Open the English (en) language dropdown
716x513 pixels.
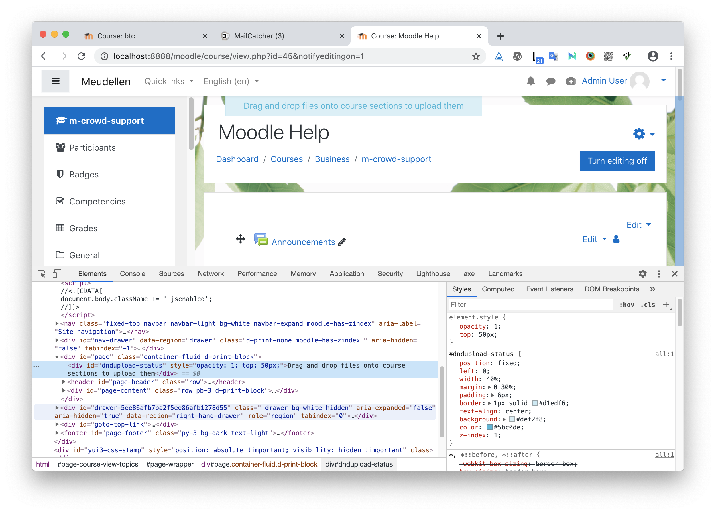pyautogui.click(x=231, y=81)
